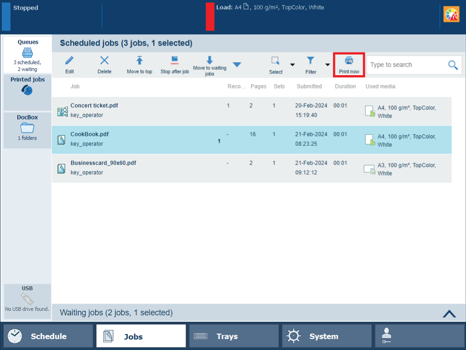The height and width of the screenshot is (350, 466).
Task: Open the Filter dropdown arrow
Action: [327, 65]
